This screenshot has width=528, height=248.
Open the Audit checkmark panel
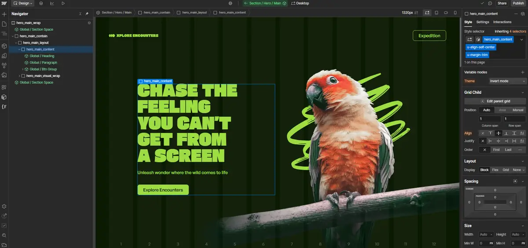4,226
